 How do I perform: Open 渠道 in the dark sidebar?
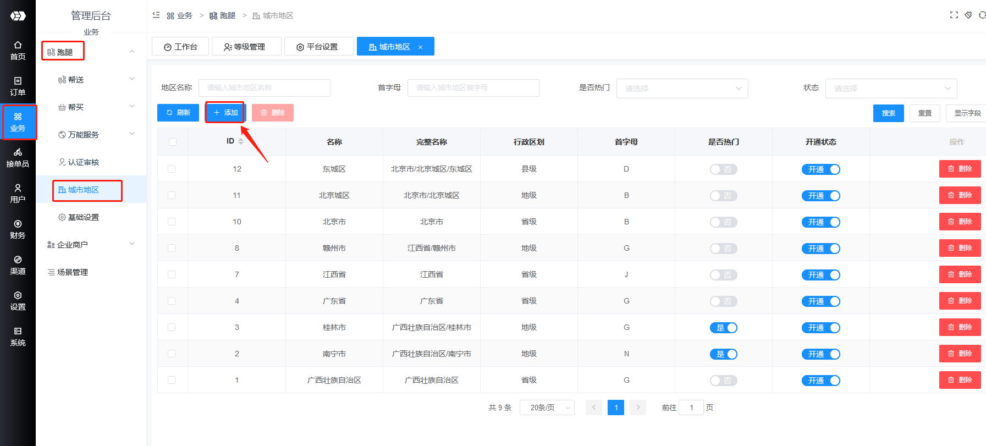click(x=18, y=265)
